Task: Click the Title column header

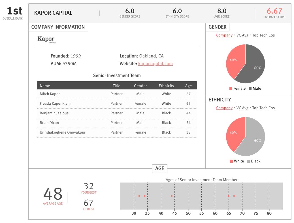Action: tap(116, 86)
